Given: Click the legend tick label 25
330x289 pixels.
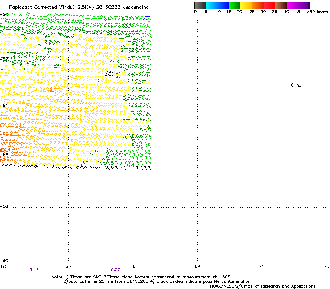Looking at the screenshot, I should tap(252, 12).
